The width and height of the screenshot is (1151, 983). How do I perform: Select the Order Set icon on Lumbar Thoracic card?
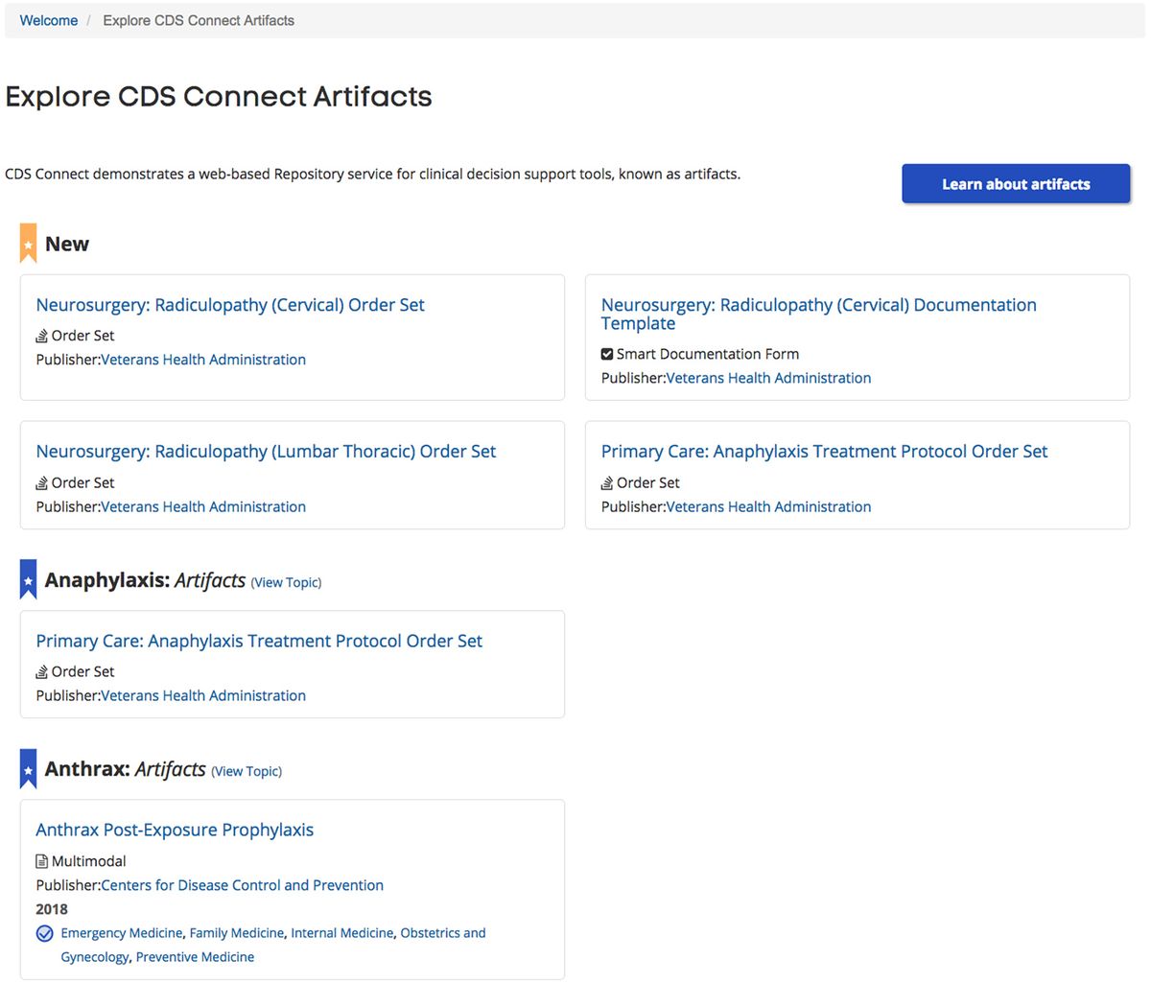point(40,482)
